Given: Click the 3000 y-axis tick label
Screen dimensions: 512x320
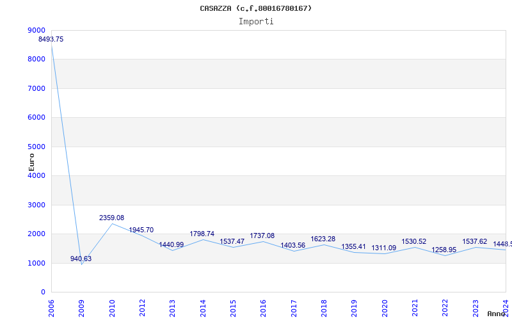Looking at the screenshot, I should (x=36, y=205).
